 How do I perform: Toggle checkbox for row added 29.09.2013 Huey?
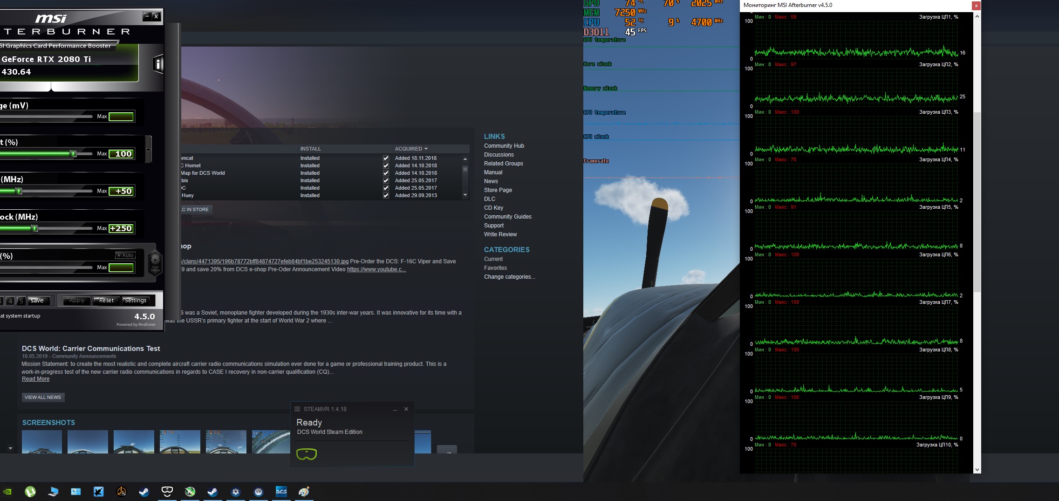click(386, 196)
